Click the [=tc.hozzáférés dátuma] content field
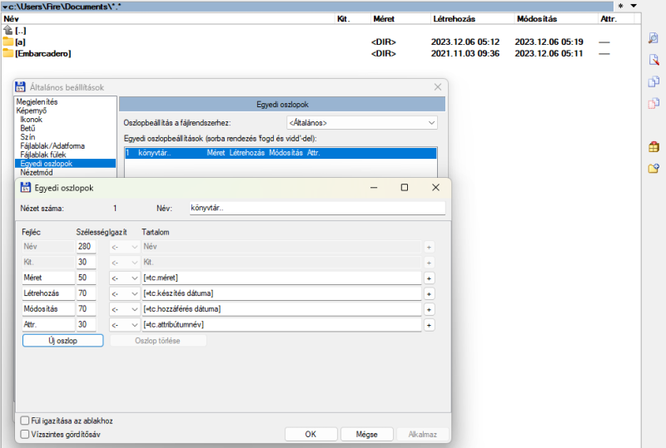Viewport: 666px width, 448px height. pos(281,309)
